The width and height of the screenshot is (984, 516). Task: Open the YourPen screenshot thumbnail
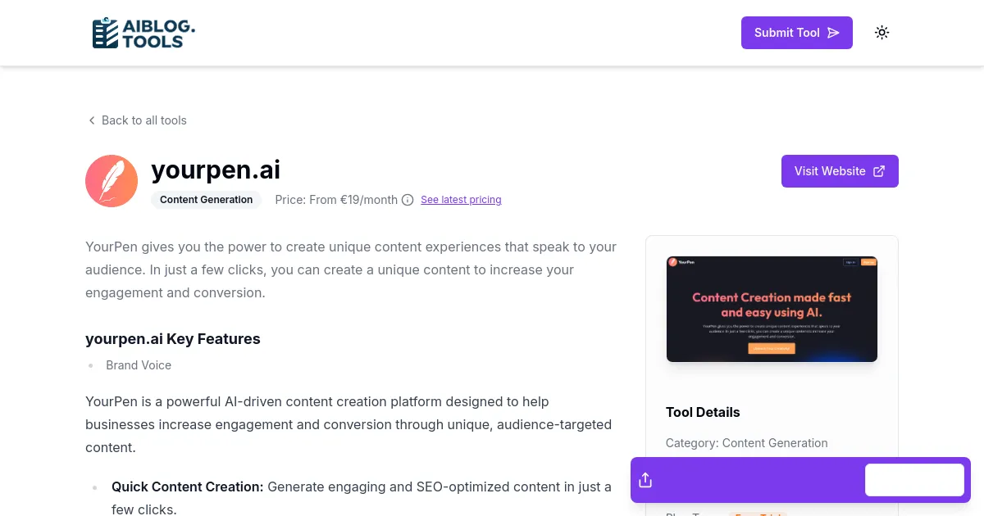tap(772, 309)
